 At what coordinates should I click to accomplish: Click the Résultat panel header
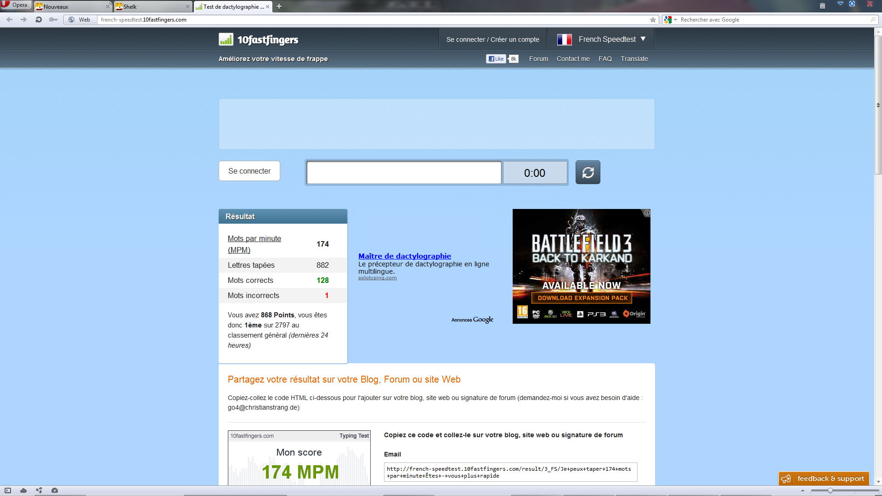(283, 216)
